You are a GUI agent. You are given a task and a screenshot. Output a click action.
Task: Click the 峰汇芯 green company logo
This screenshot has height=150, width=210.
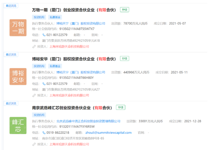click(x=18, y=125)
